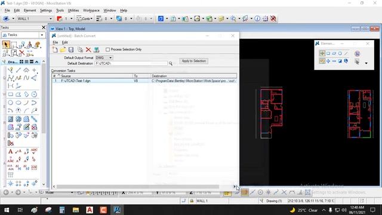
Task: Open MicroStation from the Windows taskbar
Action: point(117,210)
